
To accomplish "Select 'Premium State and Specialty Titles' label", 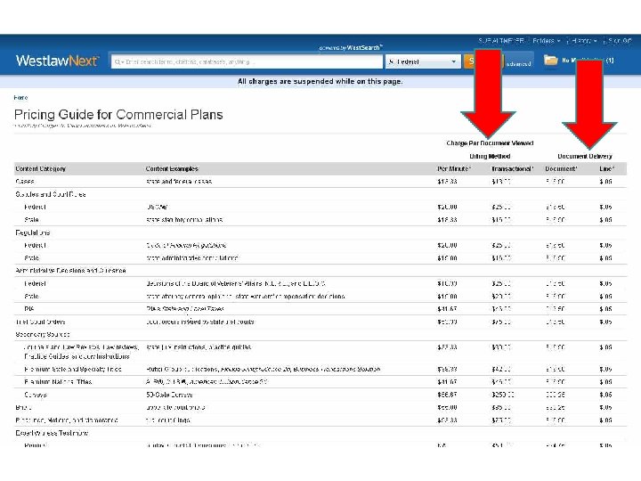I will 73,369.
